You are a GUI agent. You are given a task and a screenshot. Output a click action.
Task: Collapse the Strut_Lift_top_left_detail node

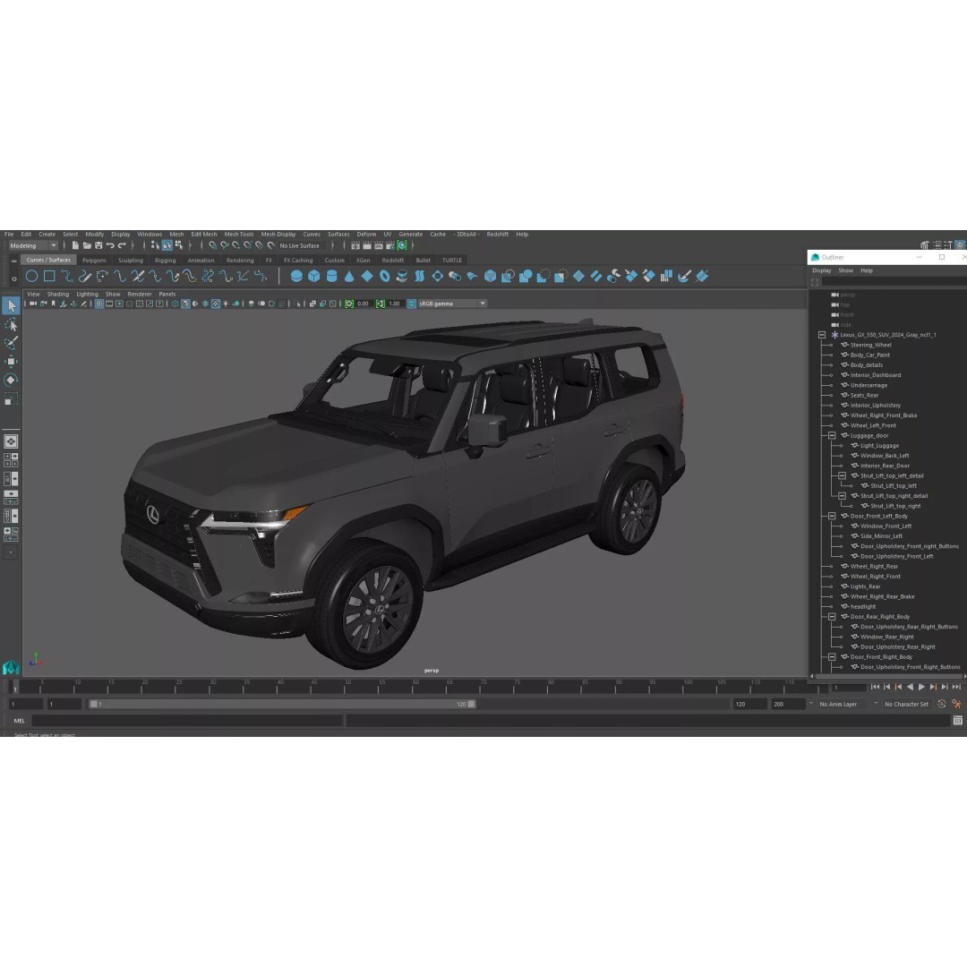pos(842,475)
